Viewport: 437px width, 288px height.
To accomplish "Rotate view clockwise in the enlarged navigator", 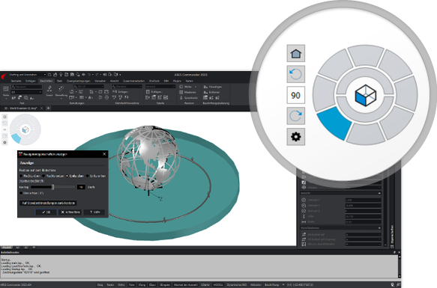I will (295, 116).
